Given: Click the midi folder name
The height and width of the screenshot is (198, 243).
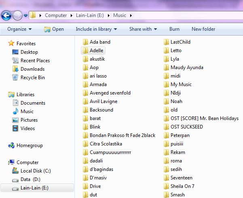Looking at the screenshot, I should pos(175,76).
